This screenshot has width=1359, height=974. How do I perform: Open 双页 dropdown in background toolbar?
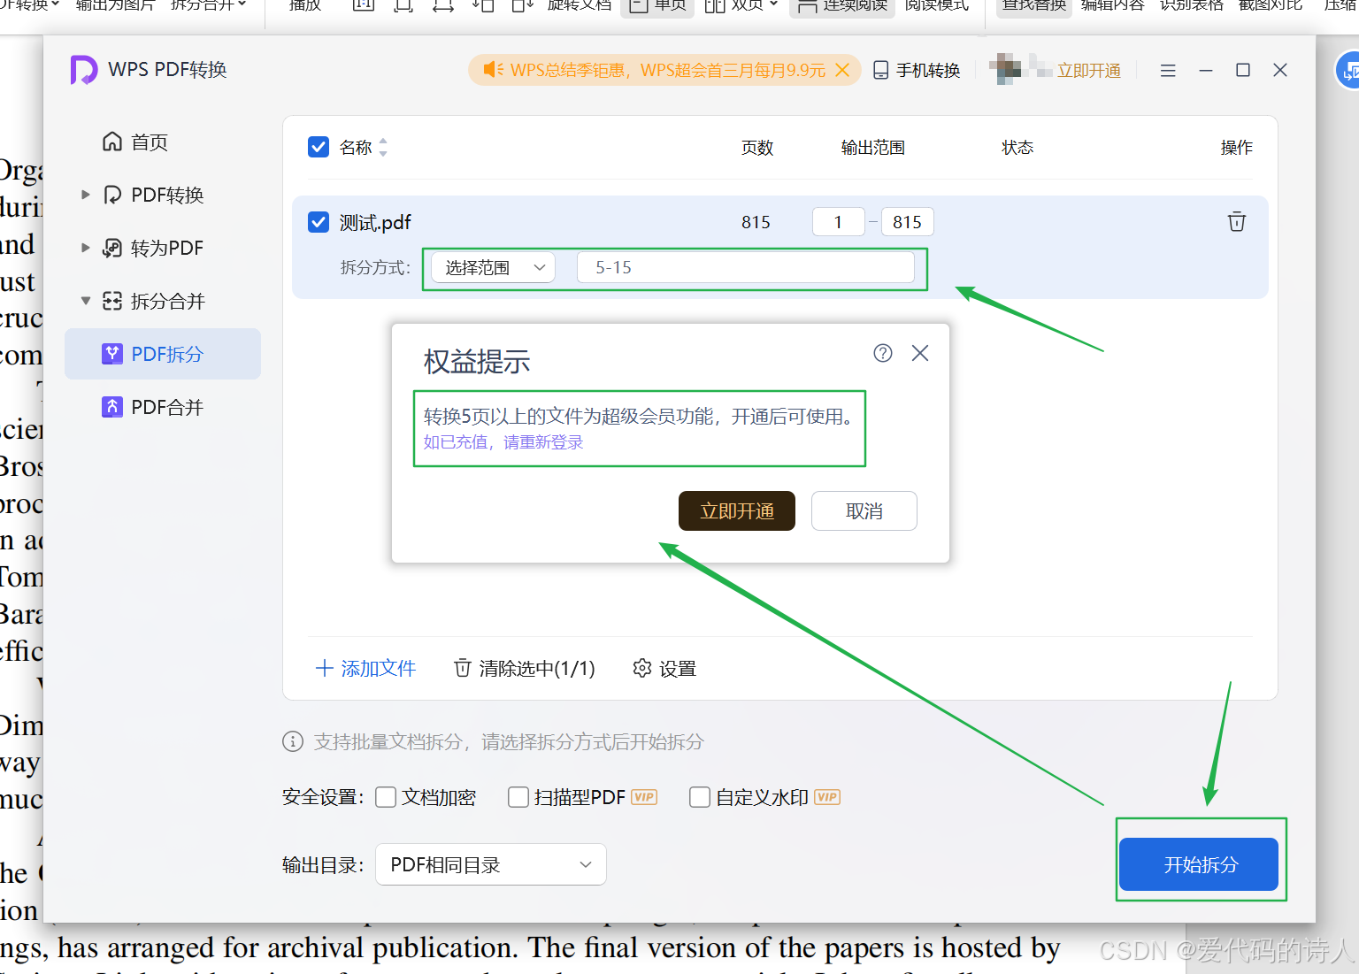click(741, 6)
